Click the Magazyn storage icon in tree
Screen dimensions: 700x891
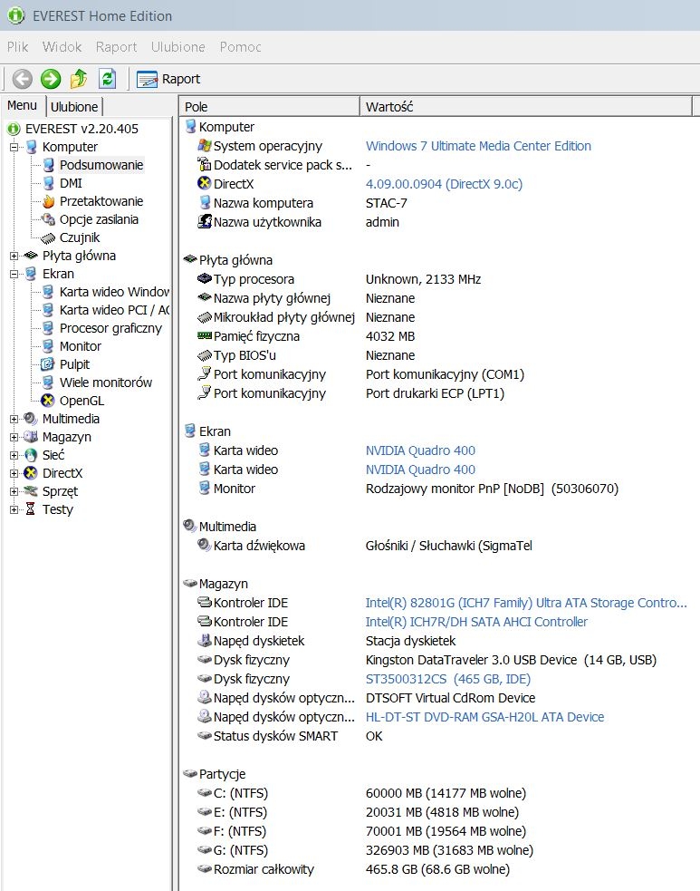[x=31, y=437]
